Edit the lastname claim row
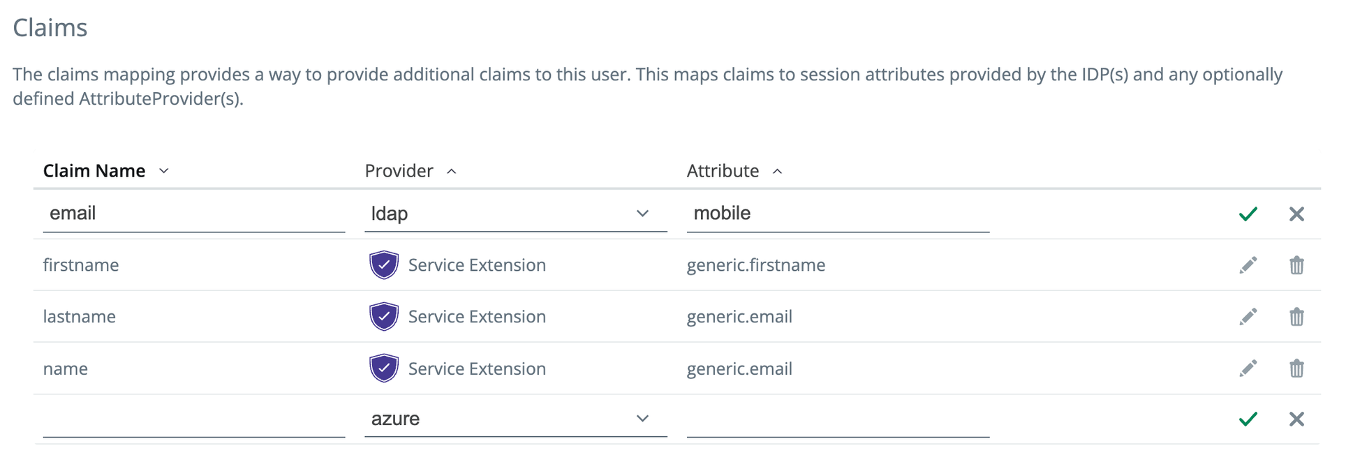This screenshot has height=462, width=1346. (x=1248, y=317)
